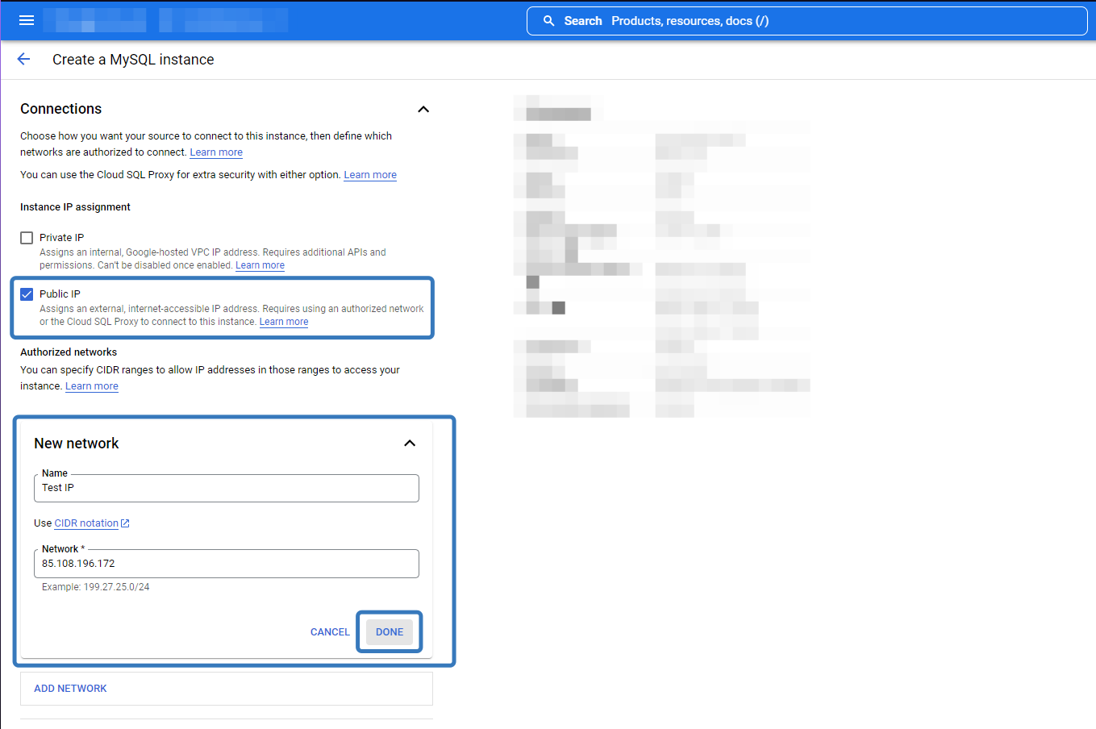Click the 'Create a MySQL instance' title
This screenshot has width=1096, height=729.
pyautogui.click(x=133, y=60)
